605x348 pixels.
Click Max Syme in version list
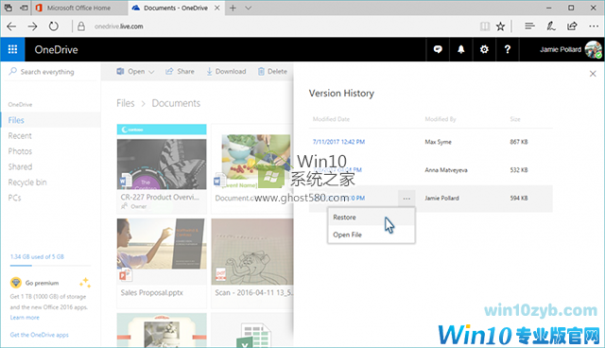coord(438,142)
